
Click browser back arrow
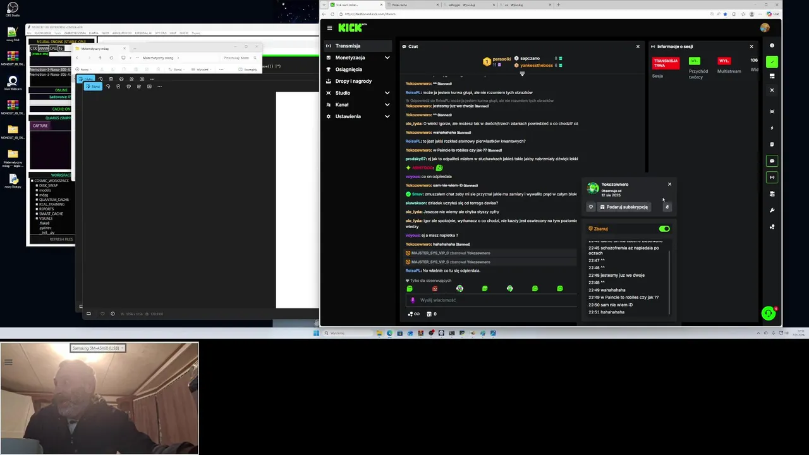pyautogui.click(x=324, y=14)
